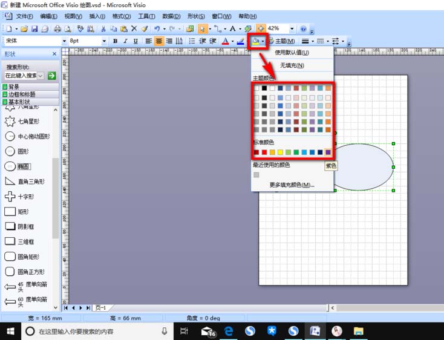Click the bulleted list icon
Screen dimensions: 444x340
(x=192, y=41)
